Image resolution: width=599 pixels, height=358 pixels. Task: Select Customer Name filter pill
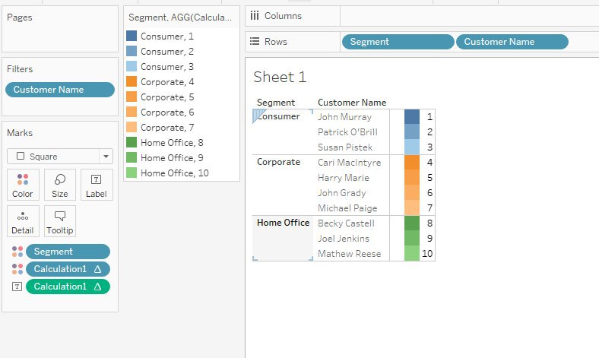(60, 90)
